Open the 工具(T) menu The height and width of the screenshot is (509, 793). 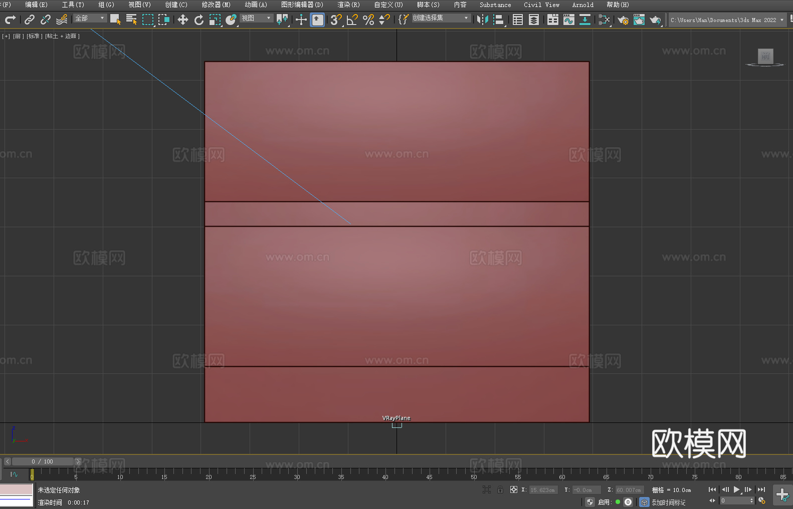tap(73, 5)
